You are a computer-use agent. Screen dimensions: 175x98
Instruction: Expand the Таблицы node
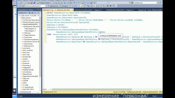click(22, 33)
